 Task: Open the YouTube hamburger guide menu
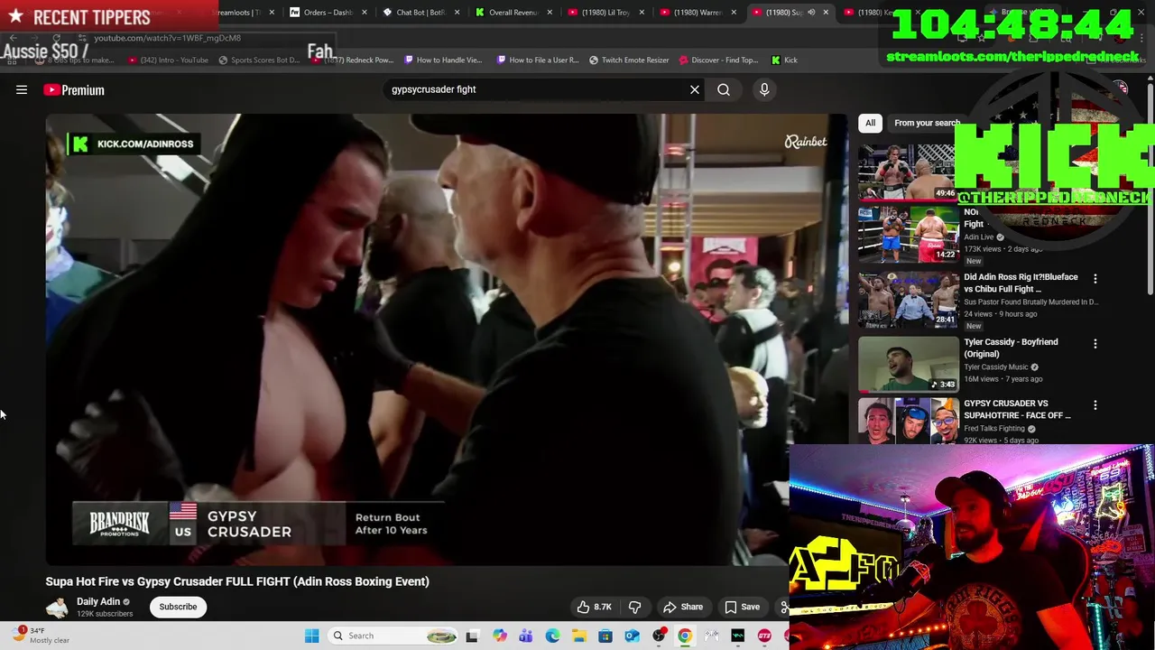tap(22, 89)
